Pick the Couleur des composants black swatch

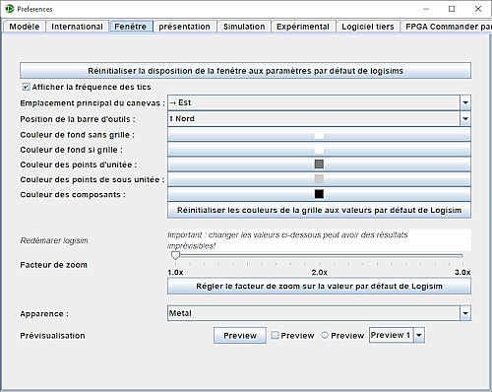tap(319, 194)
